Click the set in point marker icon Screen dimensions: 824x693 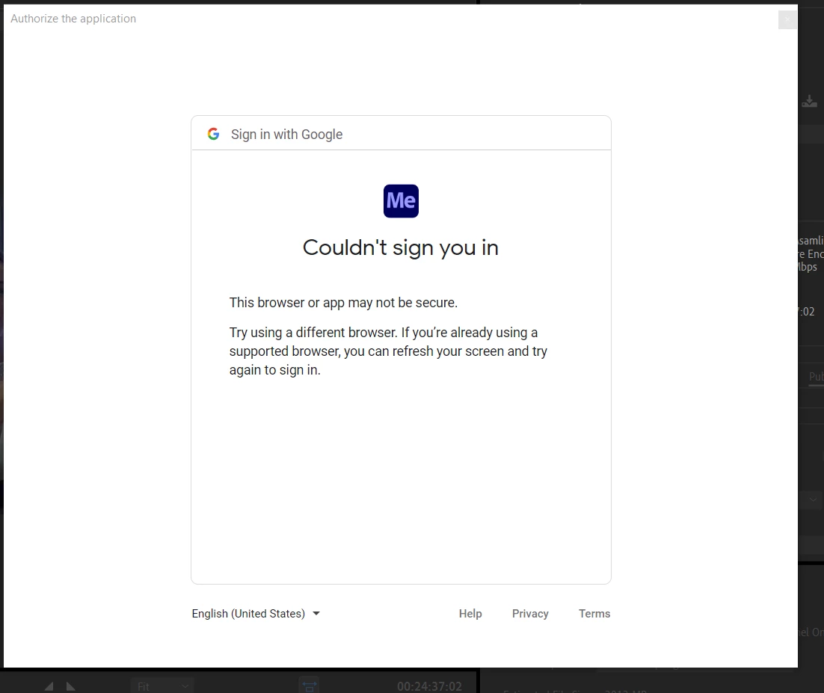(x=49, y=686)
